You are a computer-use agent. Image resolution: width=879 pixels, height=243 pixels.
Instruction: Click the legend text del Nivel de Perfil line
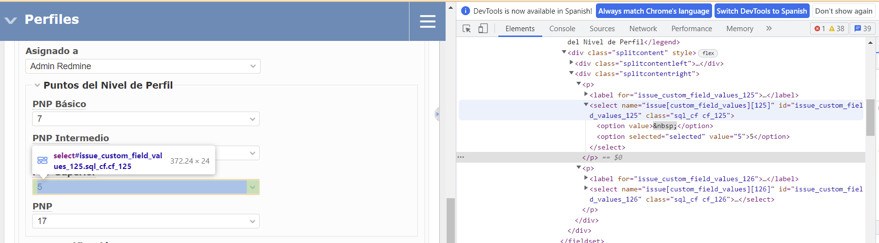[624, 42]
